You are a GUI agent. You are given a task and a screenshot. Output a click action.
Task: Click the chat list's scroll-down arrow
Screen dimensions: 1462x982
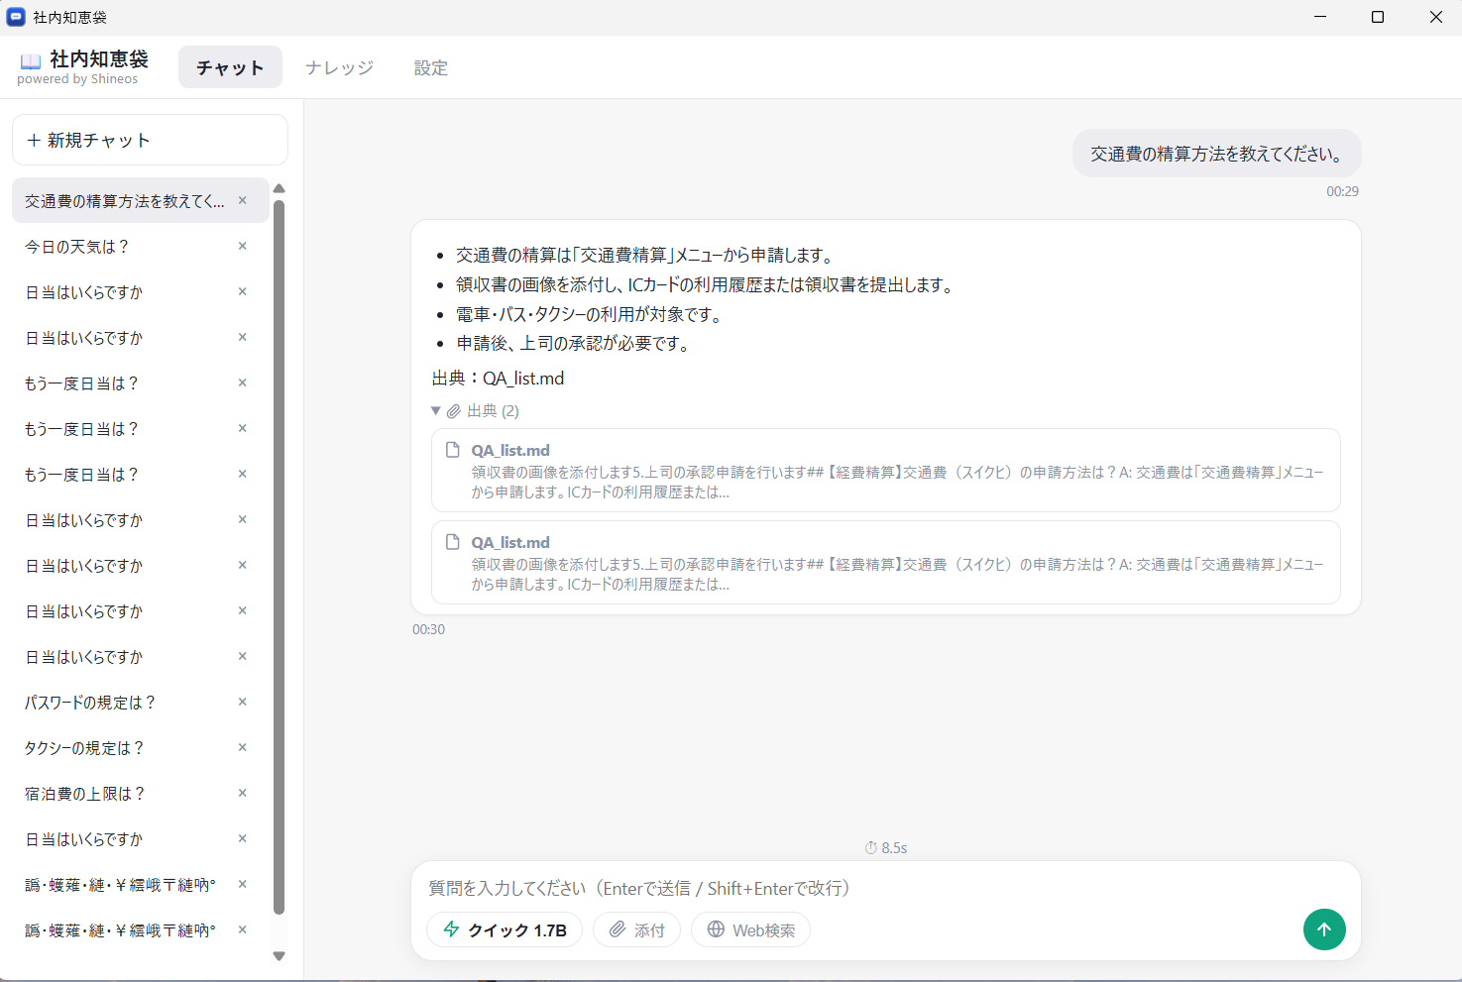pyautogui.click(x=280, y=956)
